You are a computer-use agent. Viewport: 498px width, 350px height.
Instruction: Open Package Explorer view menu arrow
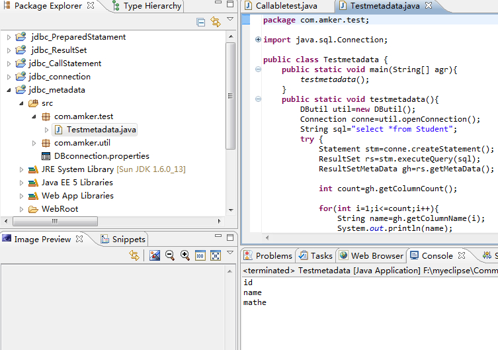(230, 19)
